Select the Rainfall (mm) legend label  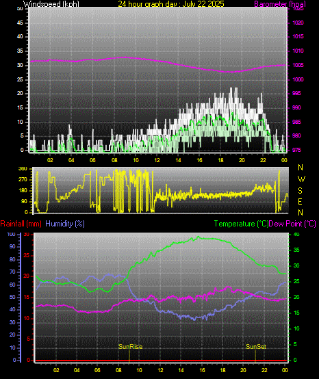coord(21,224)
